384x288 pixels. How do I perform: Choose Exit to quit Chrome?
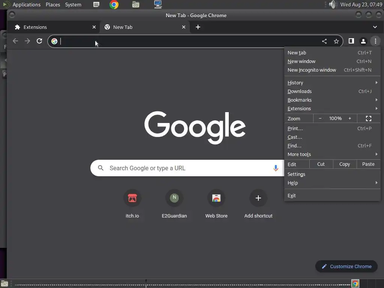point(332,196)
